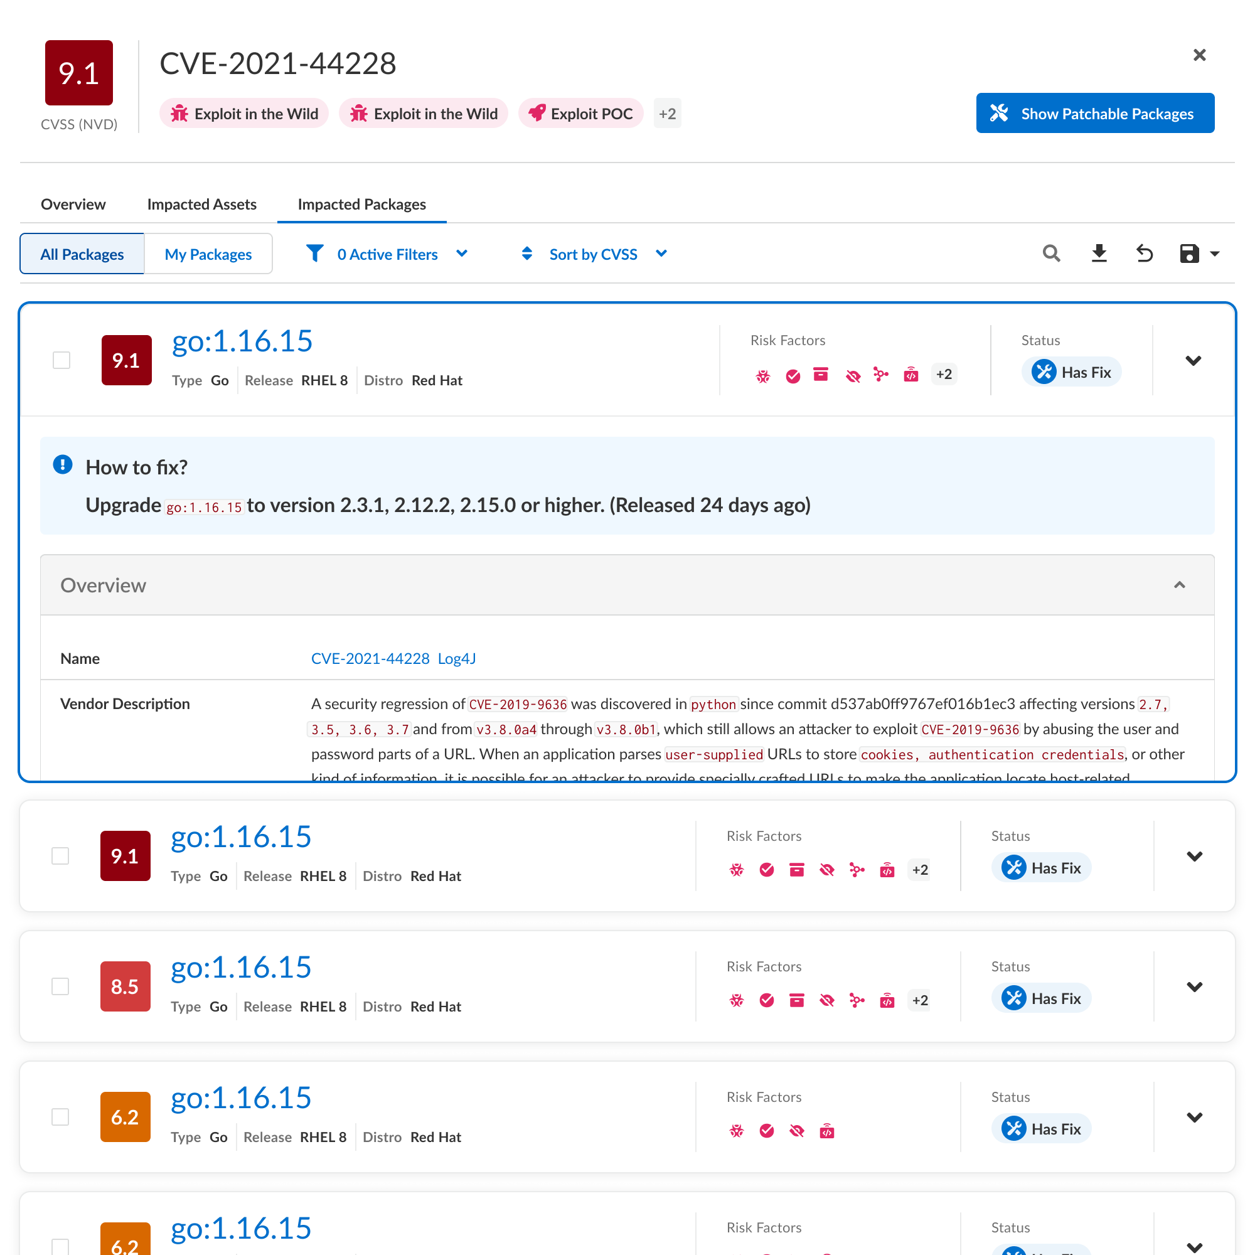Tick the checkbox on the 6.2 card with four risk icons
The width and height of the screenshot is (1255, 1255).
pos(60,1117)
